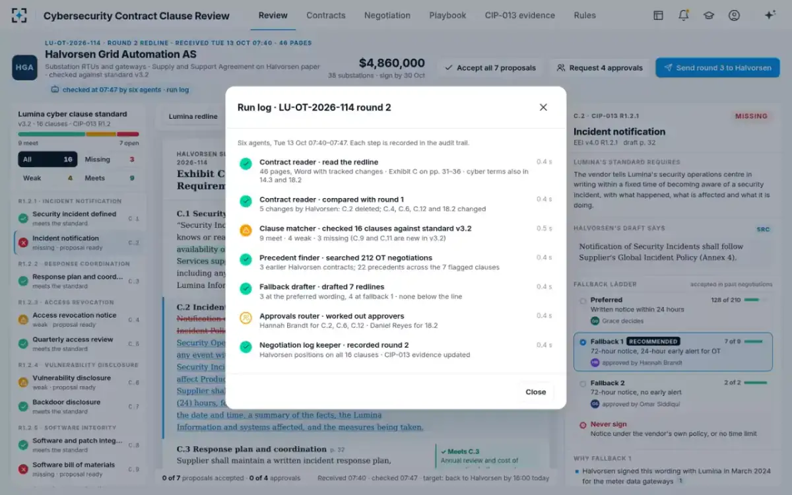
Task: Click Fallback 2 acceptance bar 2 of 2
Action: [x=756, y=382]
